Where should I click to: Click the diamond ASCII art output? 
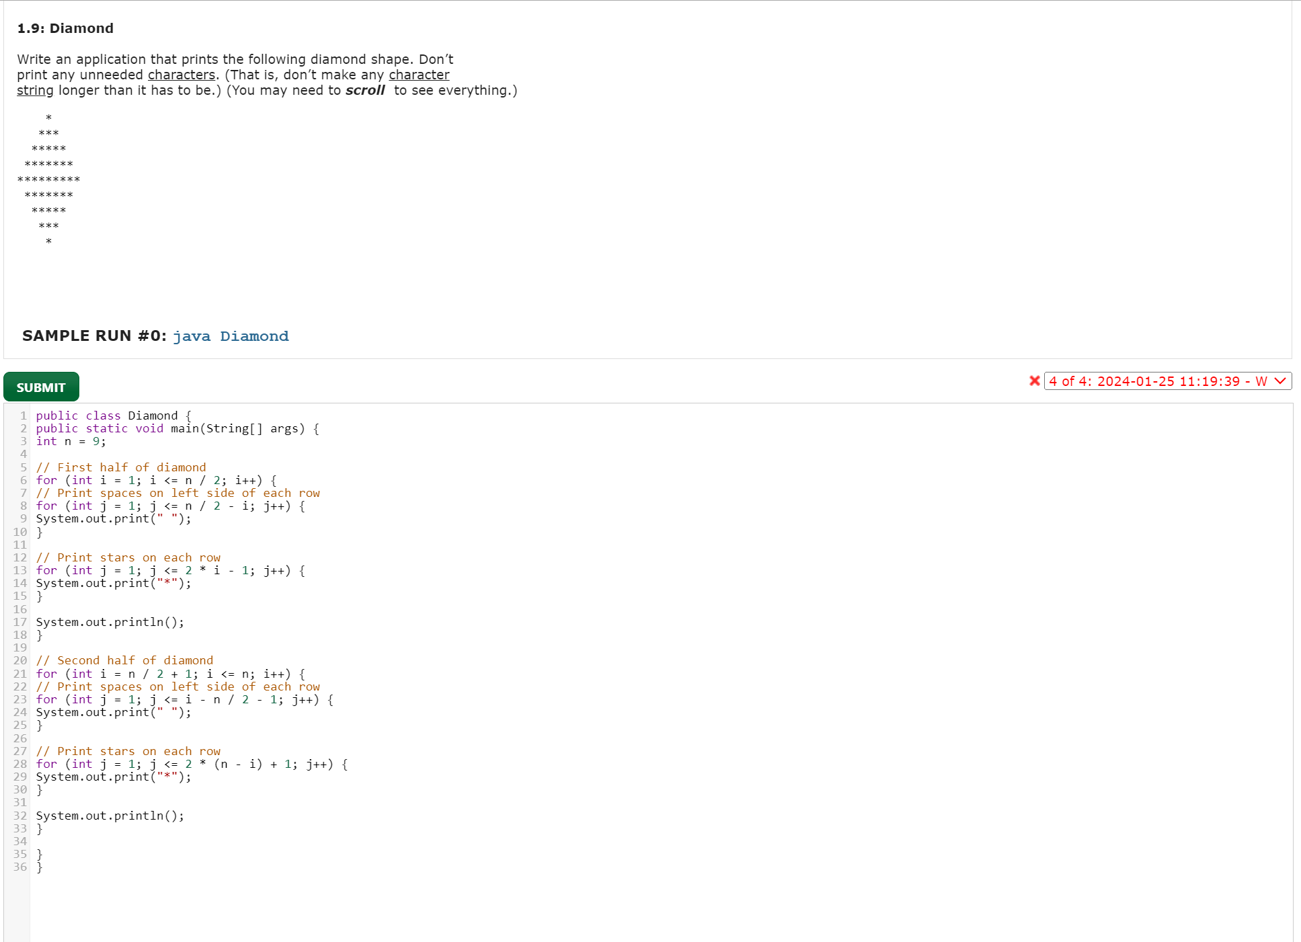[48, 178]
